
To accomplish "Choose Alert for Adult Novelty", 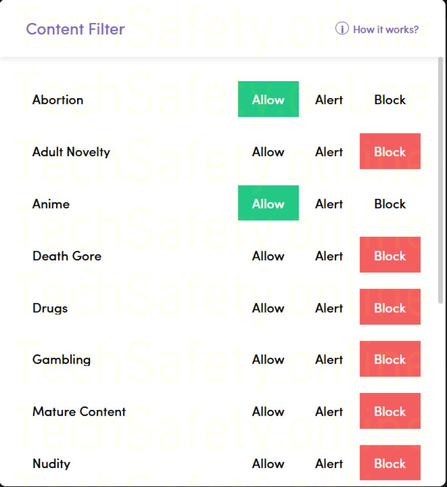I will tap(329, 152).
